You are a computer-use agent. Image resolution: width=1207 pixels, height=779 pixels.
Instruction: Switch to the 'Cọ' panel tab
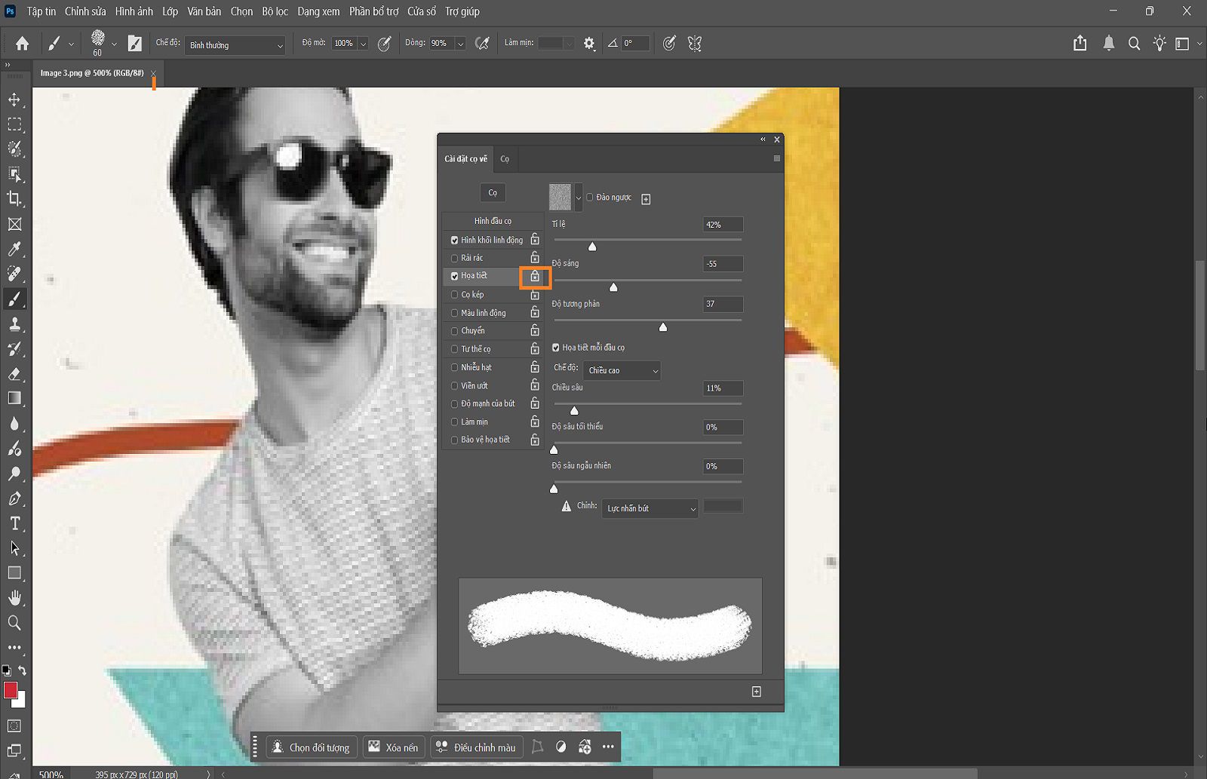pos(505,159)
